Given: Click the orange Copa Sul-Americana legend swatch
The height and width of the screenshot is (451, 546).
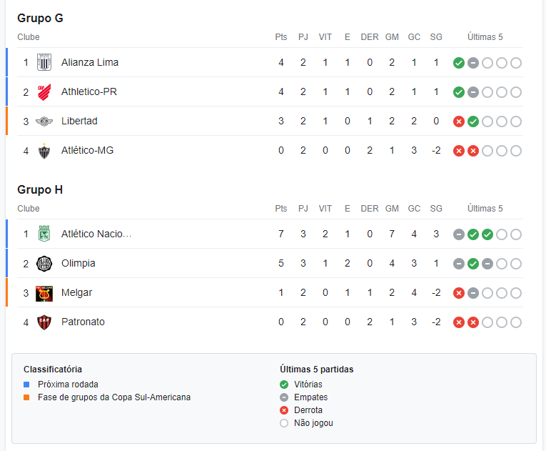Looking at the screenshot, I should click(x=26, y=397).
